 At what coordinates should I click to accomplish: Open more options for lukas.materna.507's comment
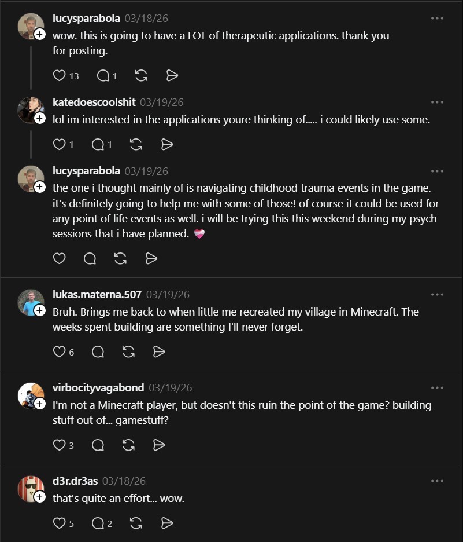coord(437,294)
